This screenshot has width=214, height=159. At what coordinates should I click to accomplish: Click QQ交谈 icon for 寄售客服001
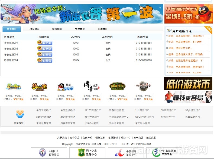pyautogui.click(x=45, y=43)
